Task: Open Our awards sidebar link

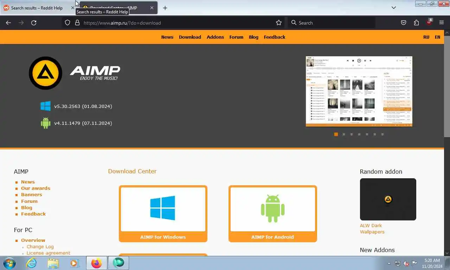Action: (x=36, y=188)
